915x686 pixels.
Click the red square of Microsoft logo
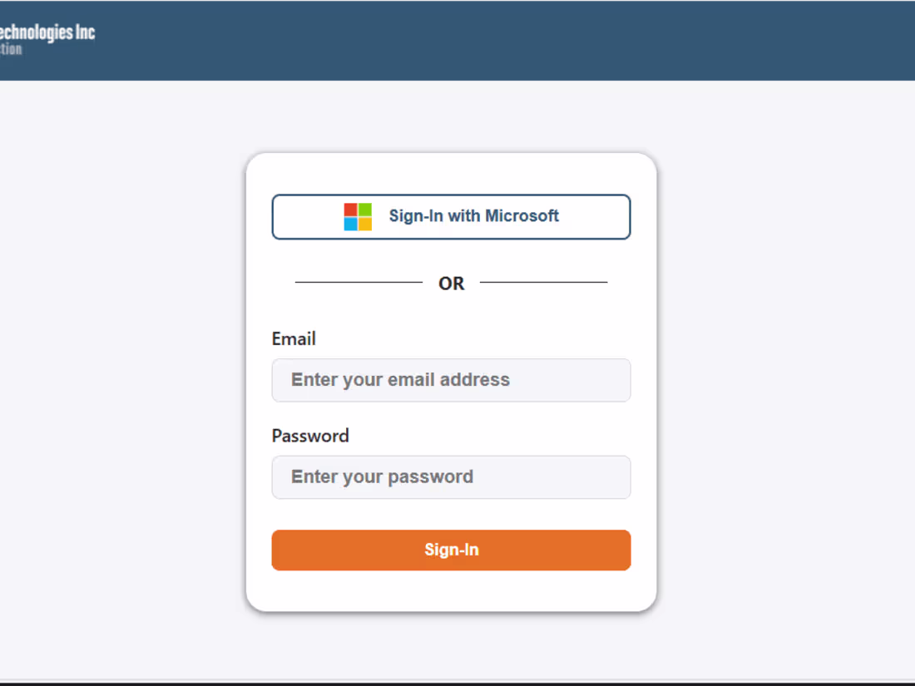click(x=351, y=210)
